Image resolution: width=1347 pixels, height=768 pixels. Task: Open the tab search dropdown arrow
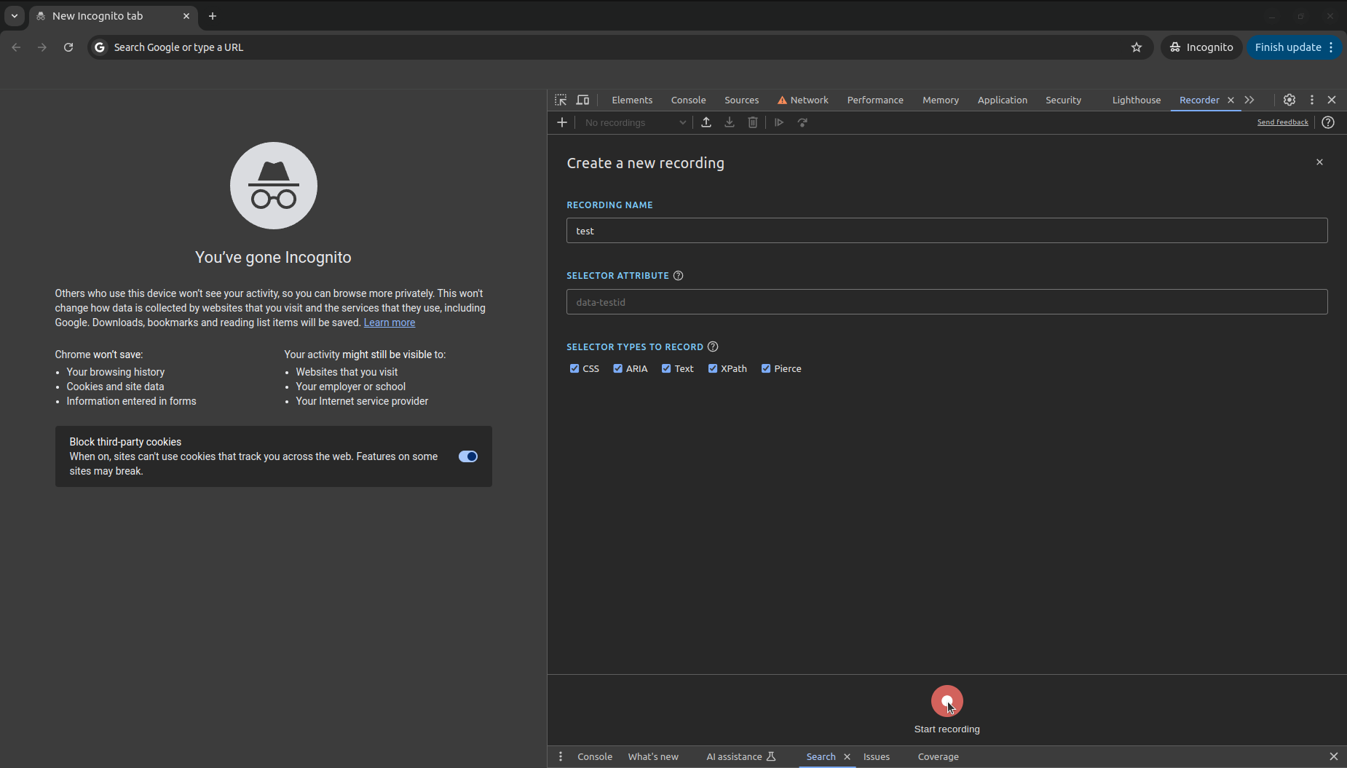click(15, 16)
